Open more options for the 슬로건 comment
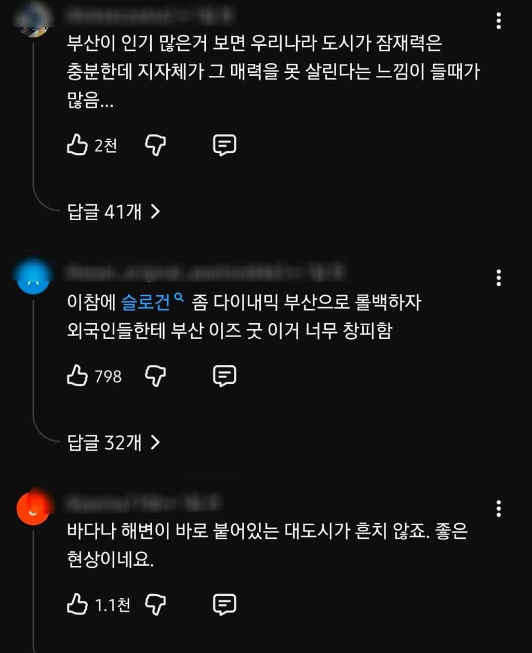The image size is (532, 653). click(499, 278)
